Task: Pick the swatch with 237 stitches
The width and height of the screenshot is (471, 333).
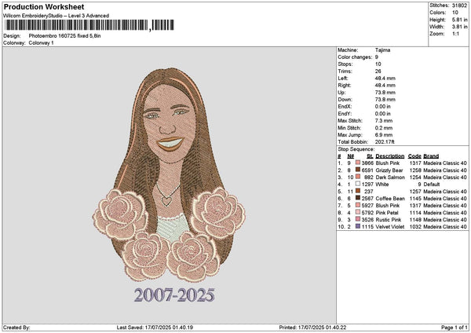Action: click(x=358, y=191)
